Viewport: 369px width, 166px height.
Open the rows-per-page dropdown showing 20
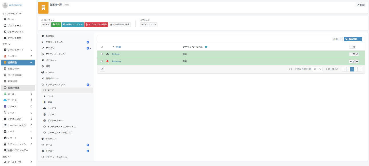tap(317, 69)
